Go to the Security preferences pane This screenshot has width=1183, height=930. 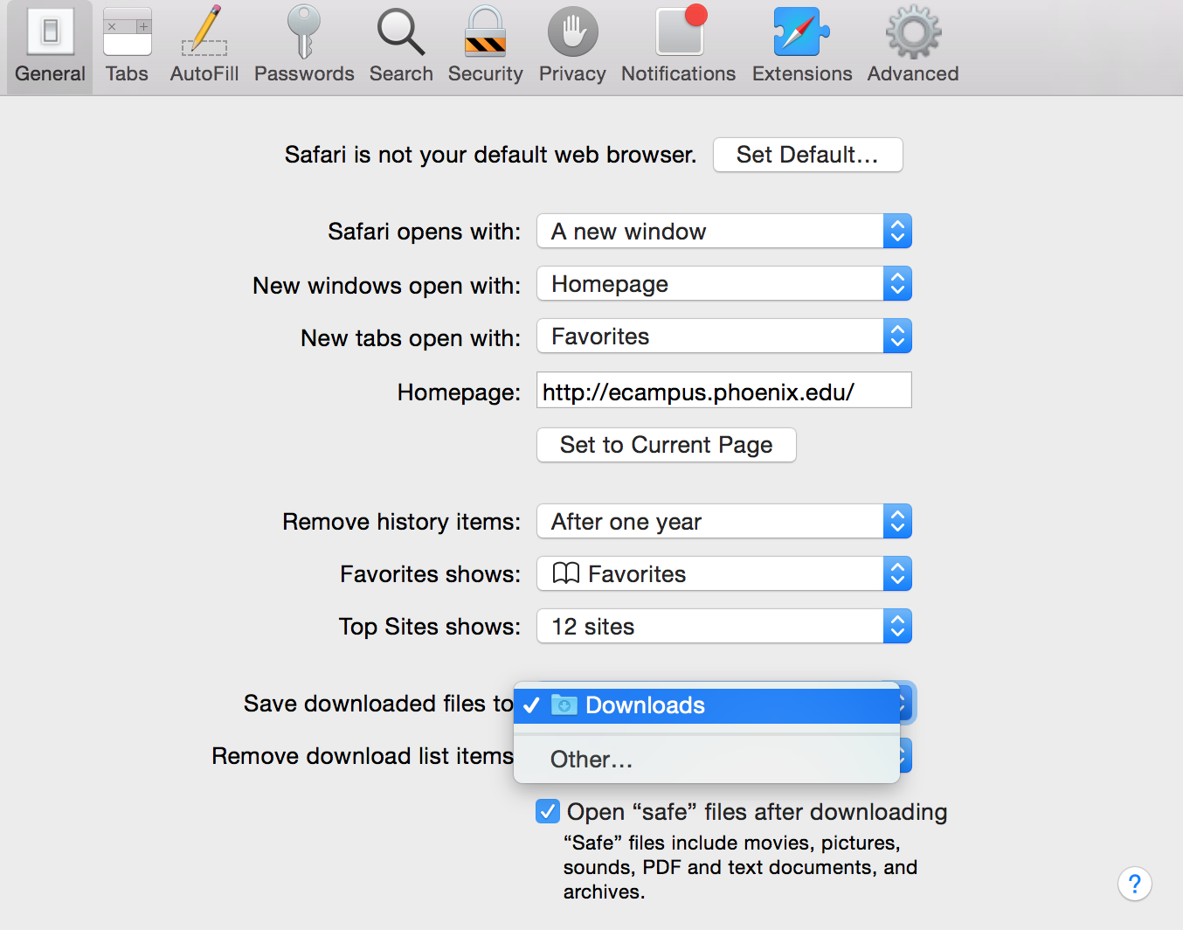point(485,46)
